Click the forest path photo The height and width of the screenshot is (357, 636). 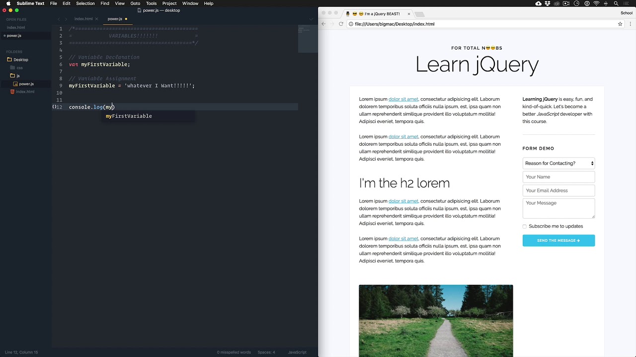(x=436, y=320)
